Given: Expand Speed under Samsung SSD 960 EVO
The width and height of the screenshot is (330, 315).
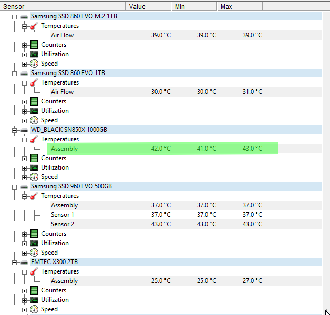Looking at the screenshot, I should (x=24, y=253).
